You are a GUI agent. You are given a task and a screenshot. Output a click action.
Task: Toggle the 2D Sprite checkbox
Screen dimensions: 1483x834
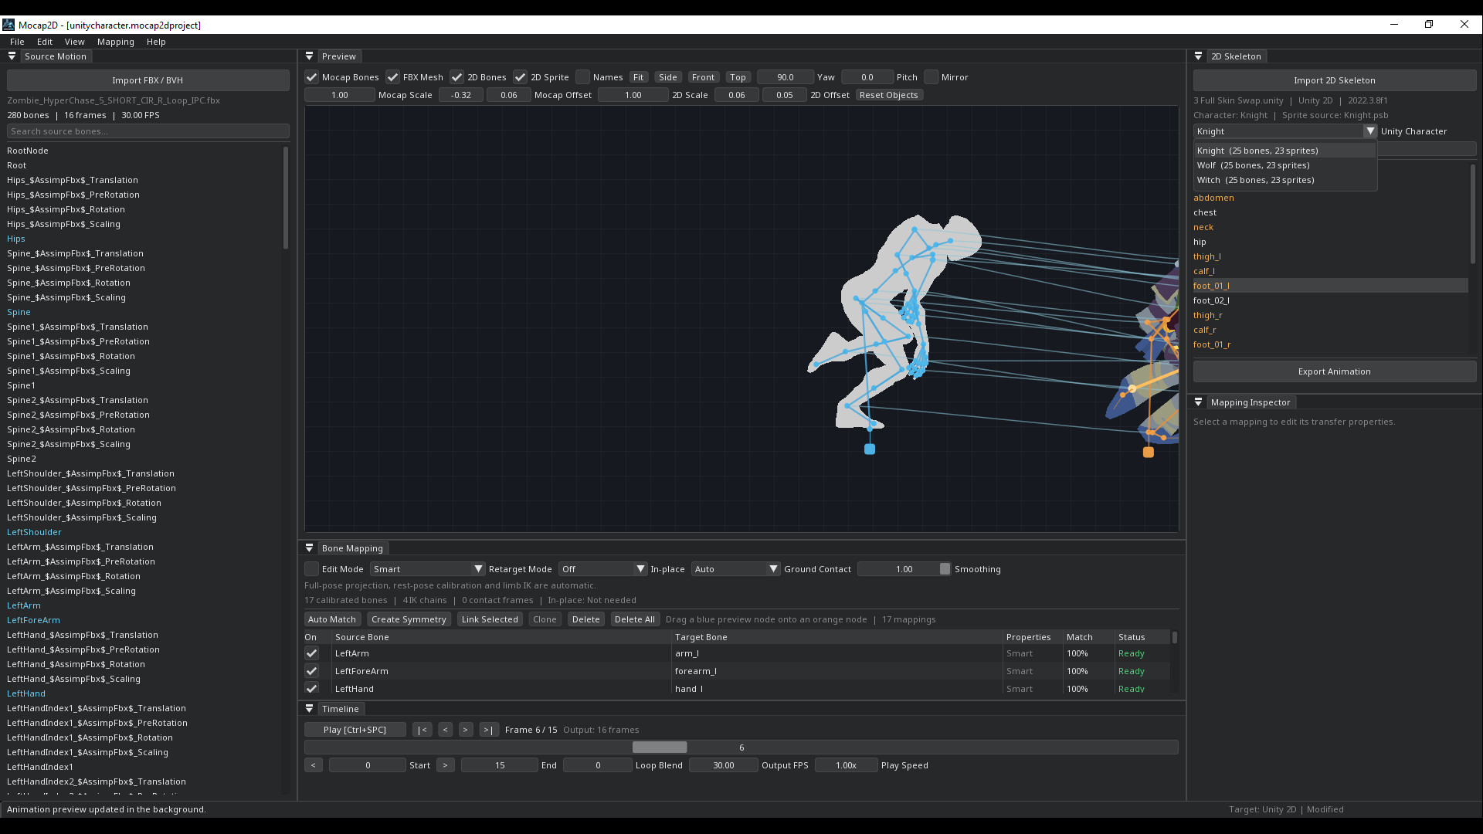pyautogui.click(x=520, y=77)
